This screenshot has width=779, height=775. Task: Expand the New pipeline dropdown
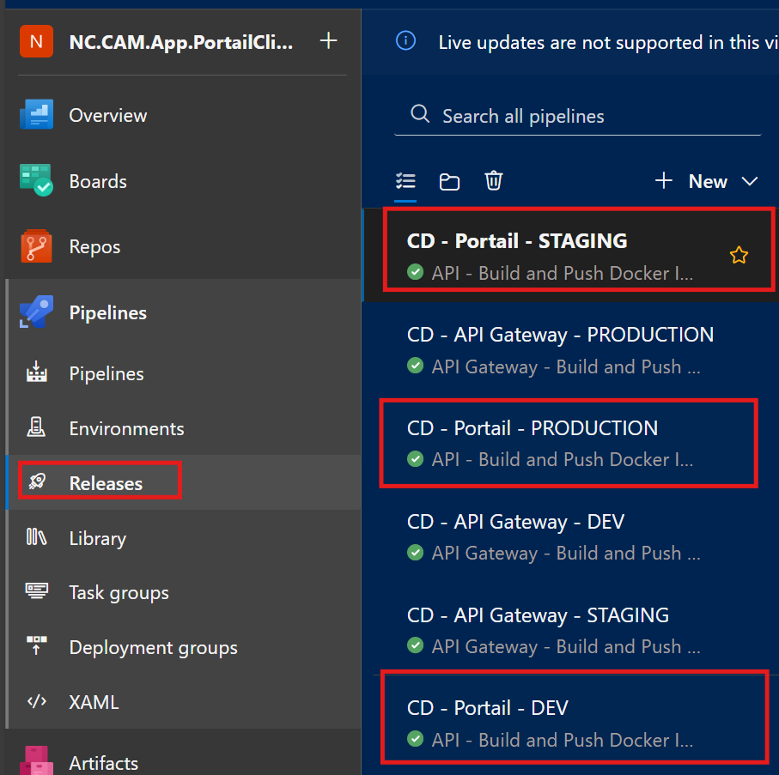pos(749,181)
